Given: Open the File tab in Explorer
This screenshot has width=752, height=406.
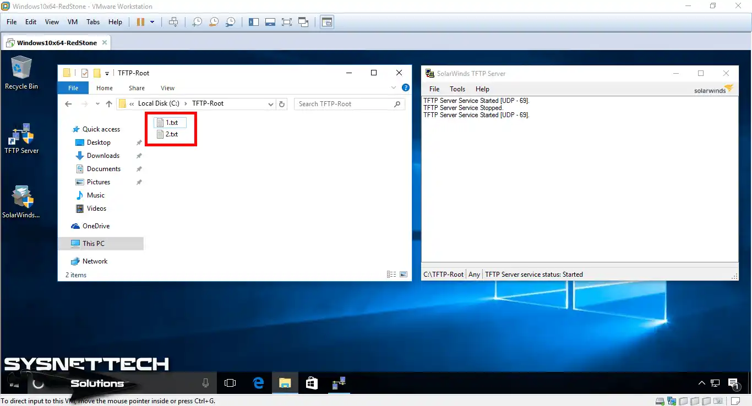Looking at the screenshot, I should tap(73, 88).
